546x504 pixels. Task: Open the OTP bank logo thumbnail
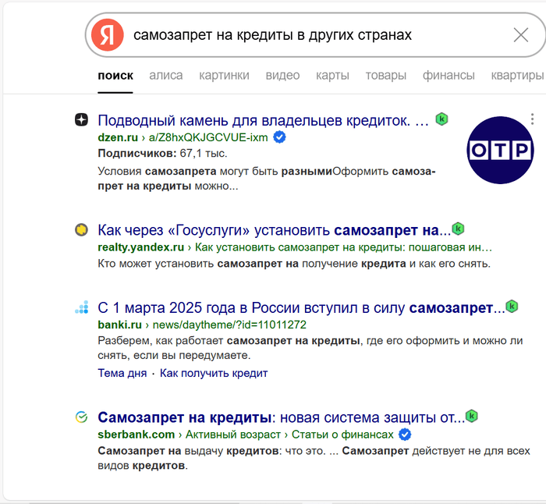click(x=500, y=149)
